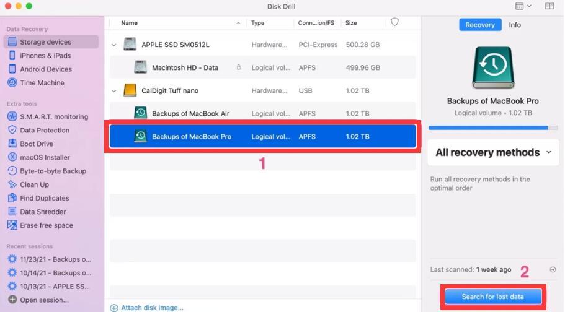Image resolution: width=565 pixels, height=312 pixels.
Task: Click 'Run all recovery methods' description
Action: tap(480, 183)
